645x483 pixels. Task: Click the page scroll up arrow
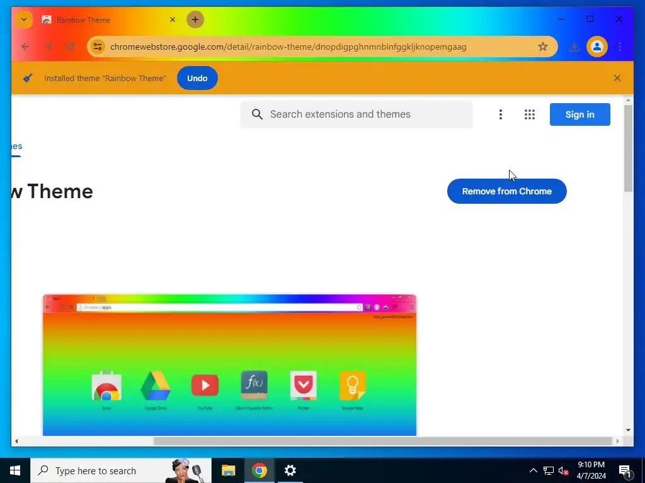(628, 100)
